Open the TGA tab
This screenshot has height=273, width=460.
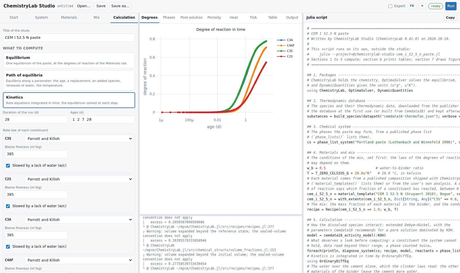point(253,18)
